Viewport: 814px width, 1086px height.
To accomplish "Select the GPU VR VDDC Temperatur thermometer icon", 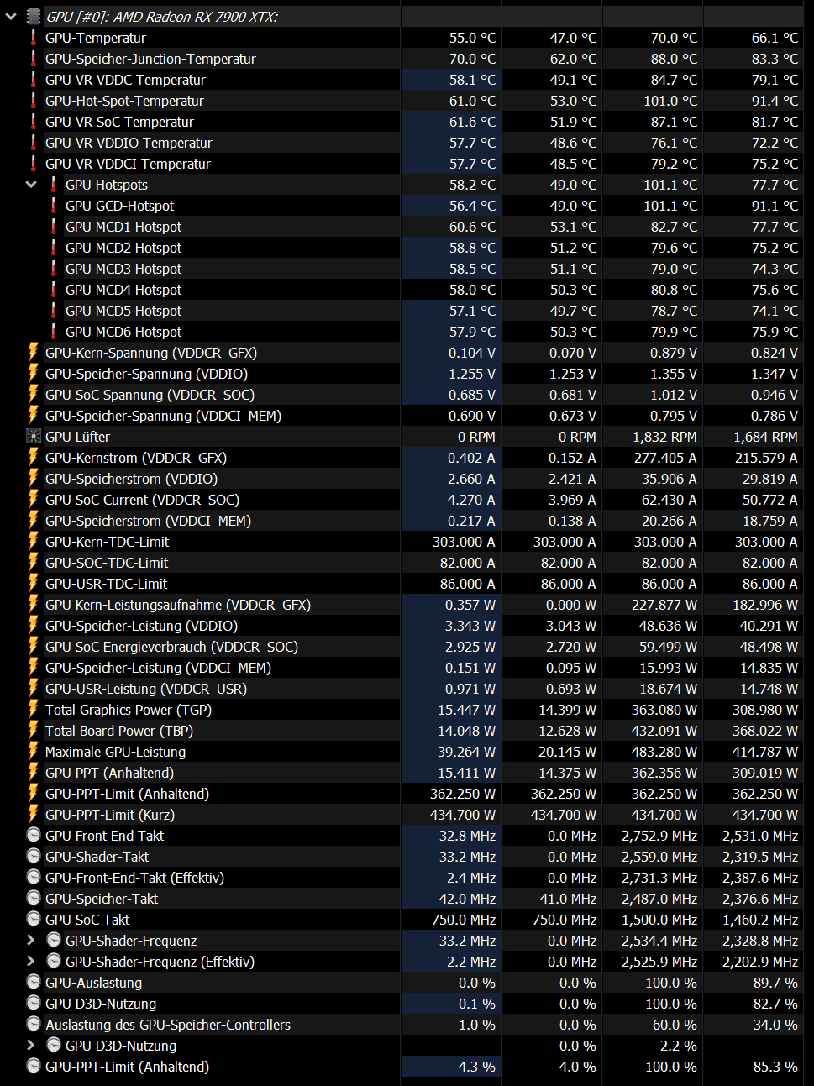I will (34, 80).
